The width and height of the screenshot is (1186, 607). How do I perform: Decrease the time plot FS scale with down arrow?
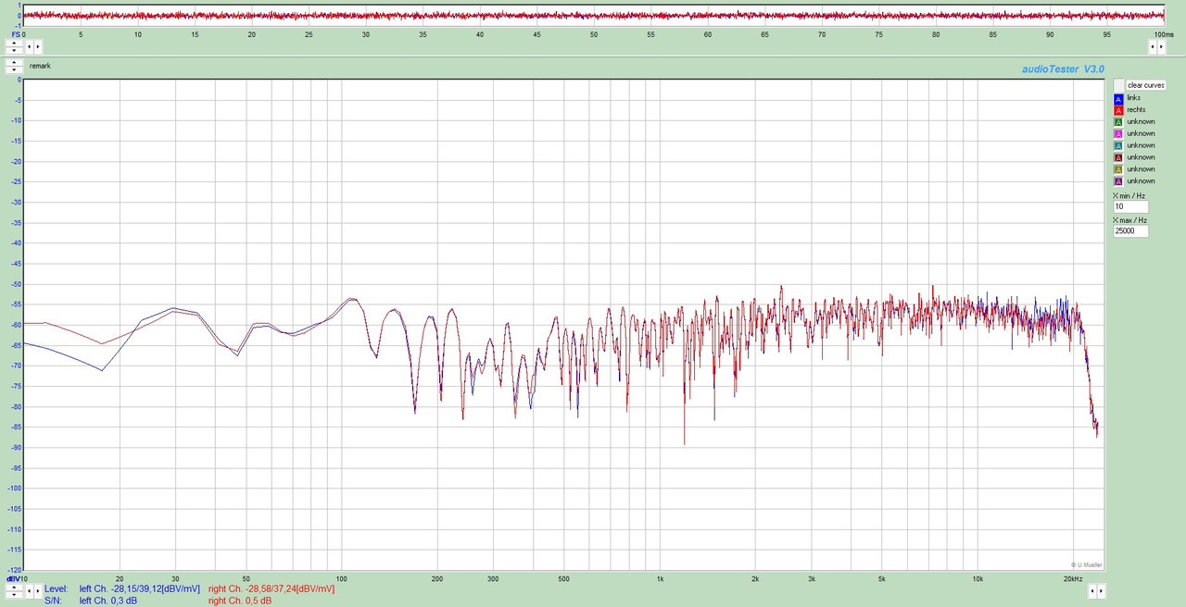coord(14,50)
